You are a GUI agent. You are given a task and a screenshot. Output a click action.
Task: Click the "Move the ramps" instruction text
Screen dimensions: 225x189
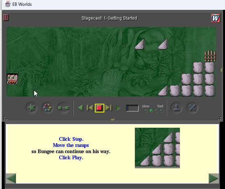[71, 145]
